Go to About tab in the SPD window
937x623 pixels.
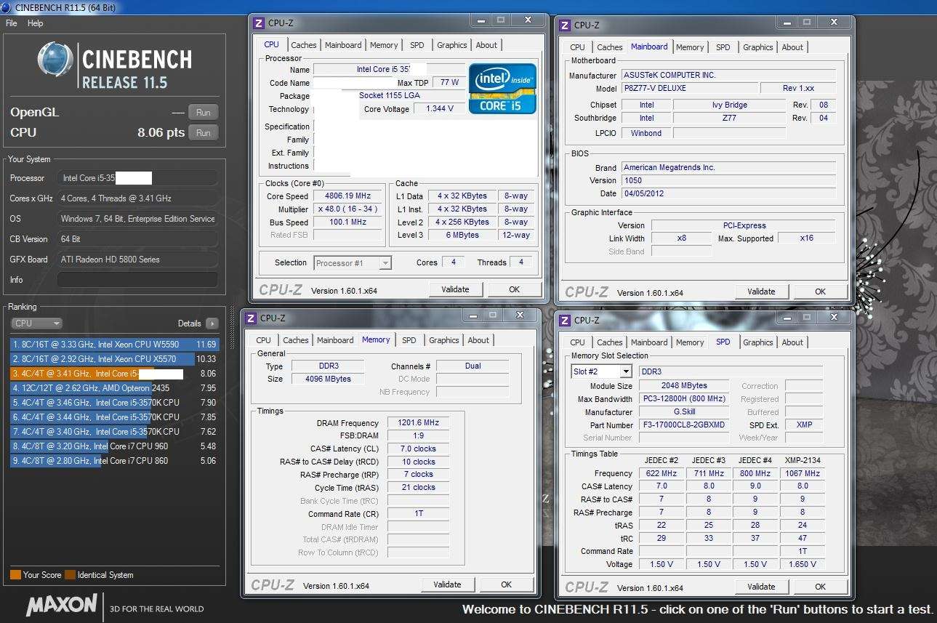coord(792,342)
